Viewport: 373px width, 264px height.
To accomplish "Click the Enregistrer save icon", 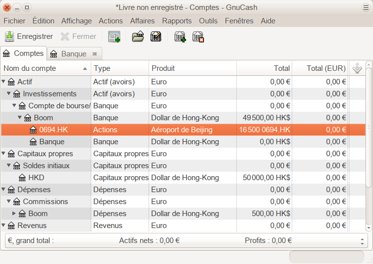I will point(9,36).
